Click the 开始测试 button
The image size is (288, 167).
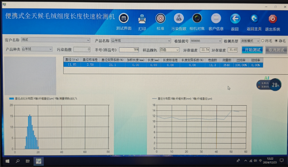tap(252, 50)
